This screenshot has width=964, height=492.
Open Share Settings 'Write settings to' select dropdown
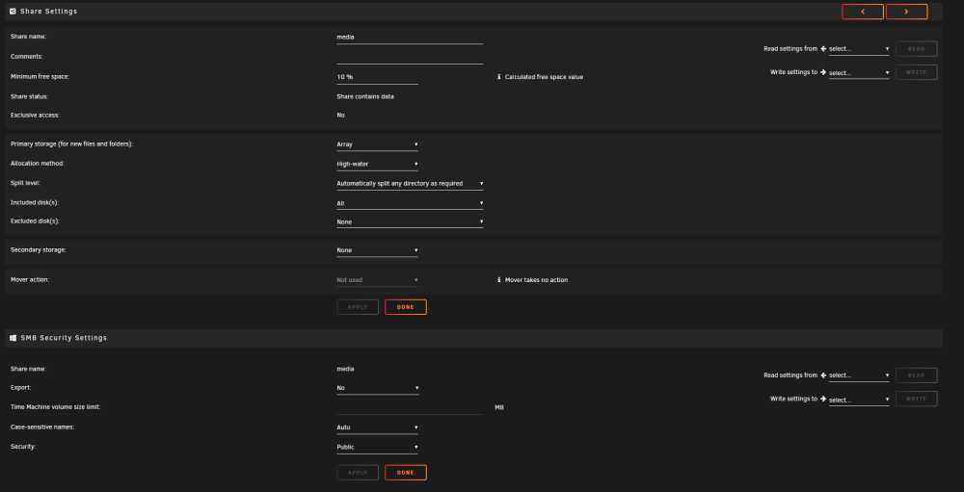[859, 73]
